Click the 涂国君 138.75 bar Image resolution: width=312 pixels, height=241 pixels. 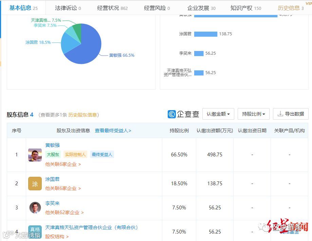[x=206, y=34]
